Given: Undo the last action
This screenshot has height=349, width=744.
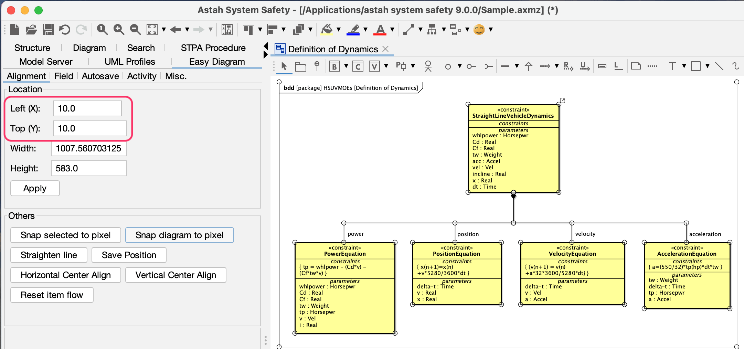Looking at the screenshot, I should tap(65, 30).
